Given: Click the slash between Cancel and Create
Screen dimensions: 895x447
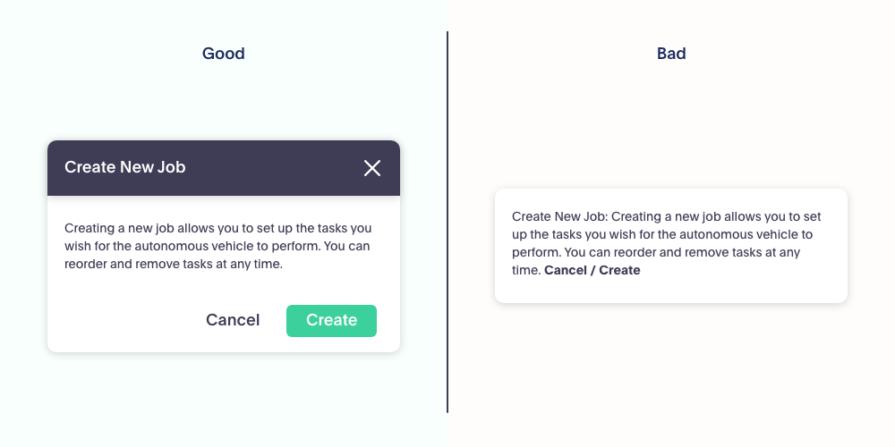Looking at the screenshot, I should (x=592, y=270).
